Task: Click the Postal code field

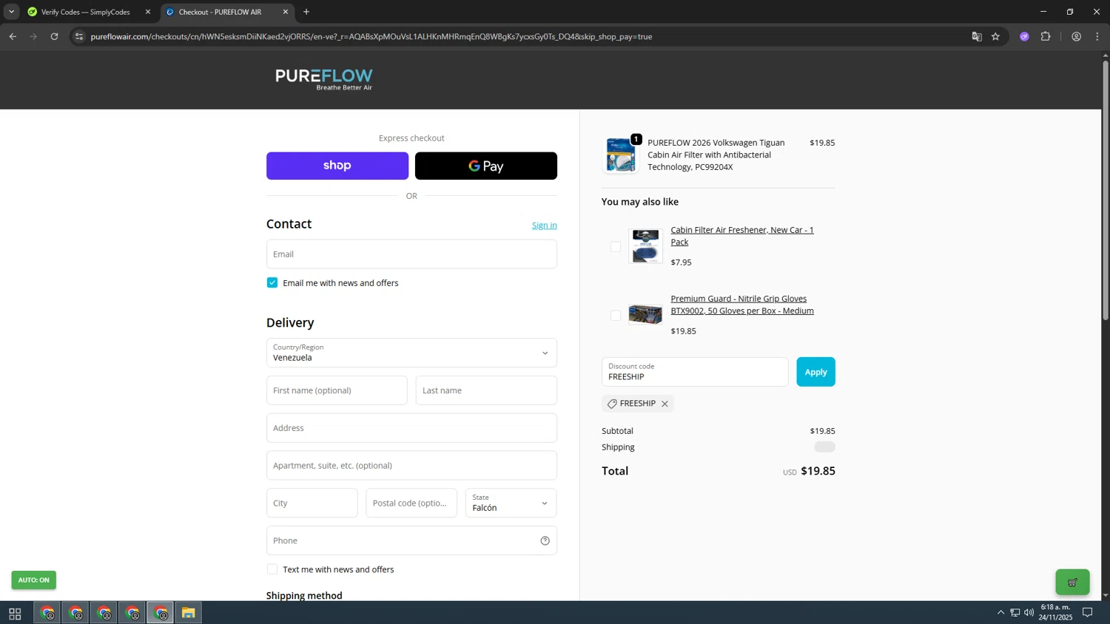Action: point(411,503)
